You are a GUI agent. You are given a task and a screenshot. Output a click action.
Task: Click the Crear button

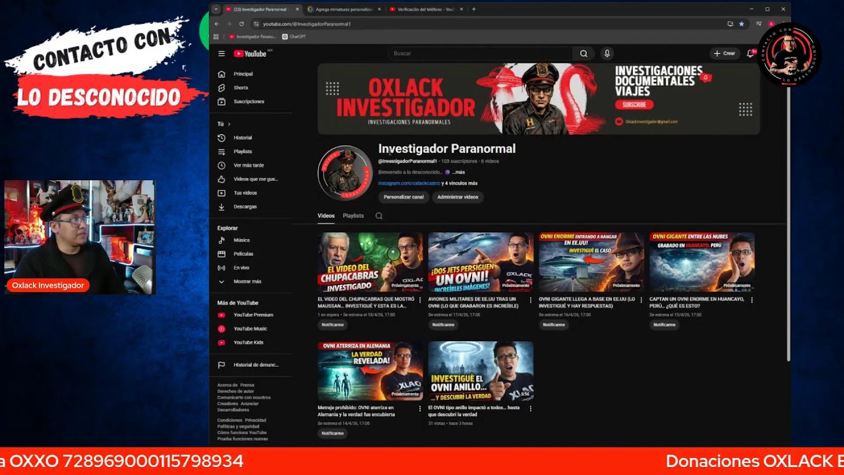tap(724, 53)
